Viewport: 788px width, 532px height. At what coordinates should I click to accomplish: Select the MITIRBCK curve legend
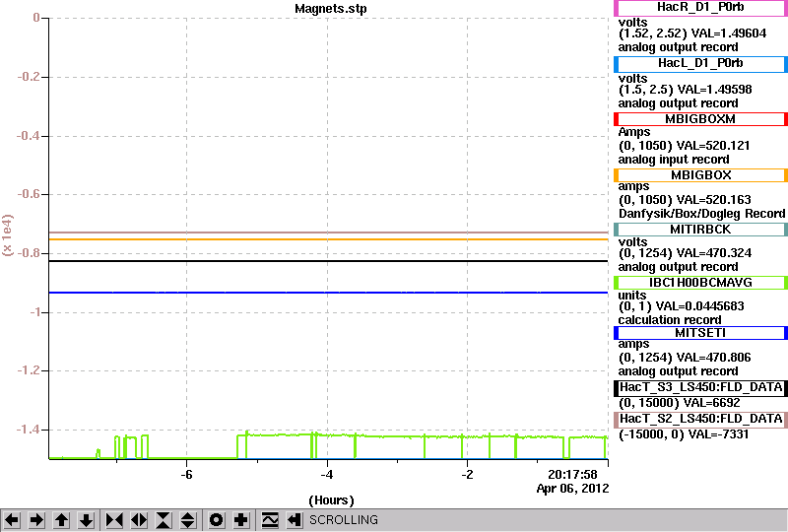[x=700, y=230]
